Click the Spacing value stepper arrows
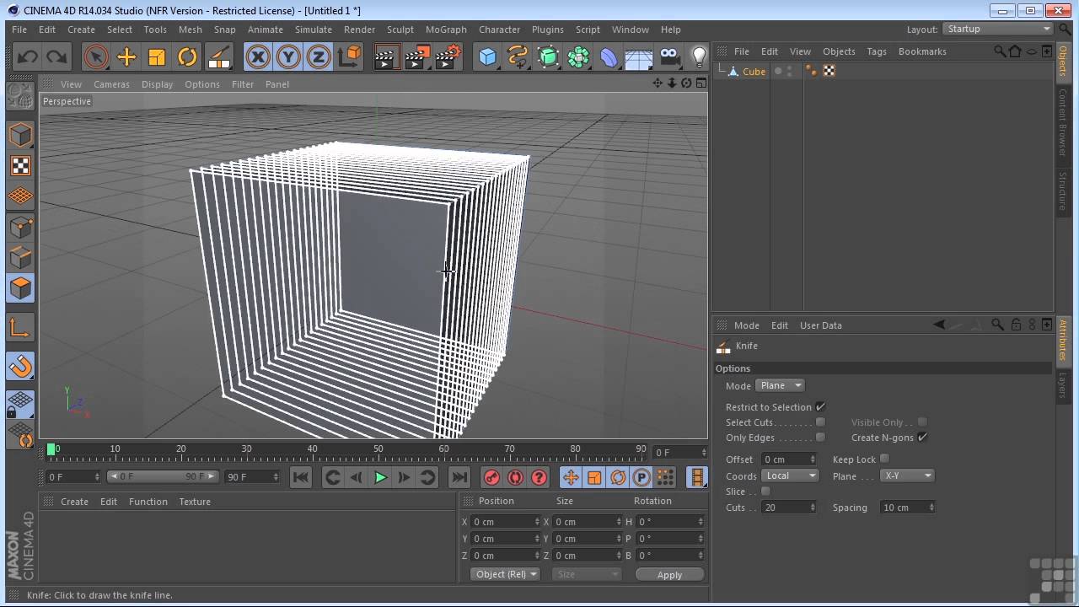1079x607 pixels. [x=931, y=508]
